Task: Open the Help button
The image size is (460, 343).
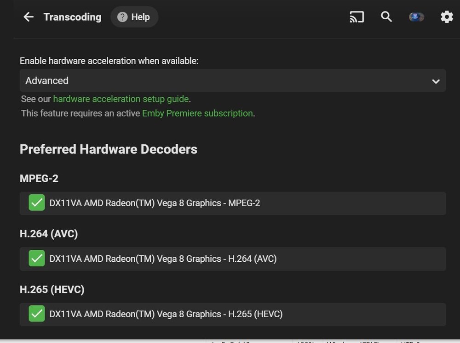Action: point(134,17)
